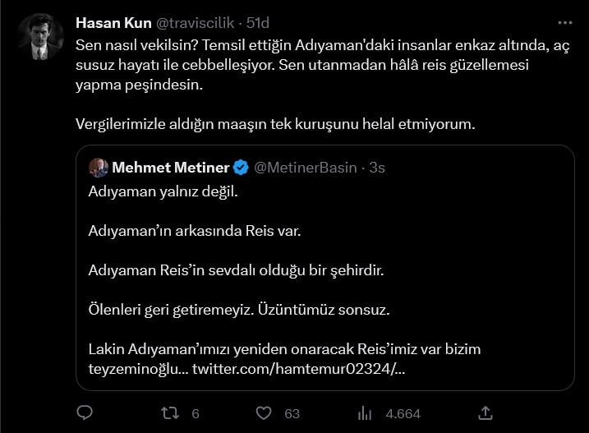Viewport: 589px width, 433px height.
Task: Click the 63 likes count
Action: (x=292, y=414)
